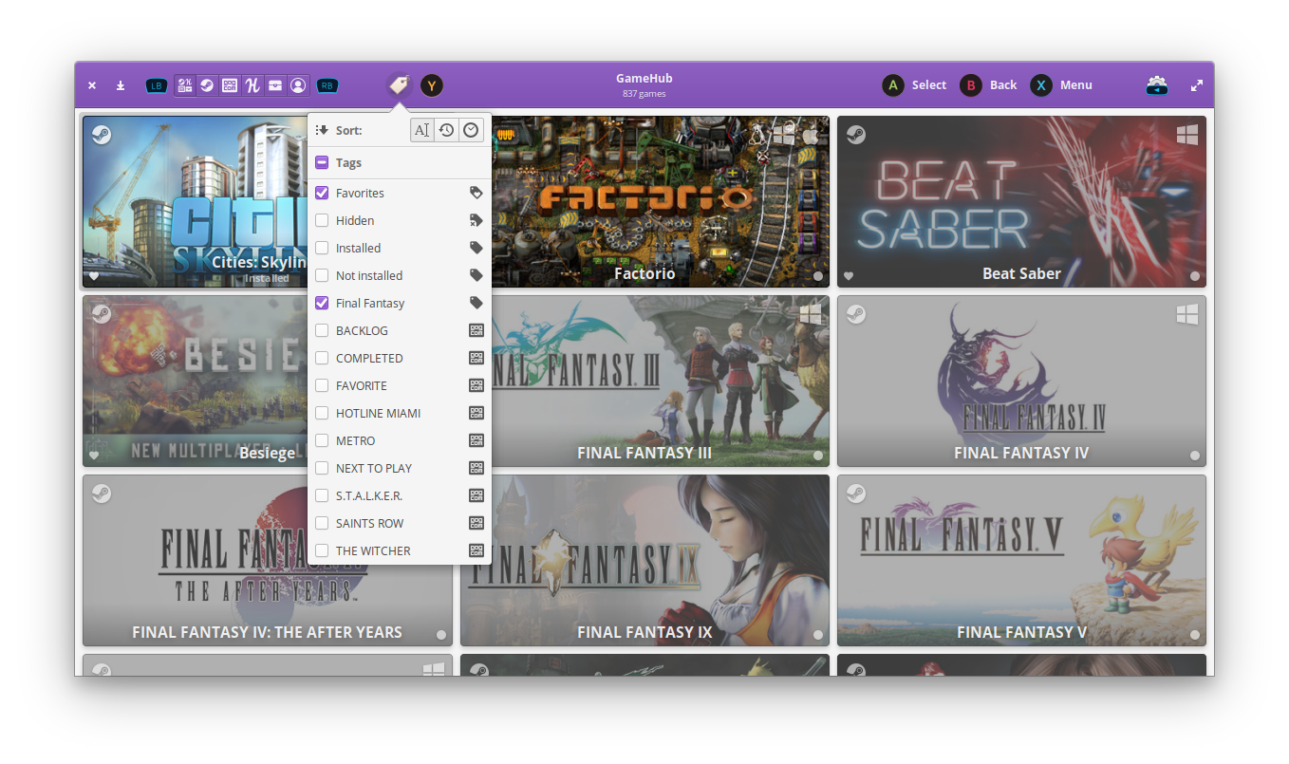Check the S.T.A.L.K.E.R. tag checkbox
The height and width of the screenshot is (764, 1289).
[x=322, y=495]
